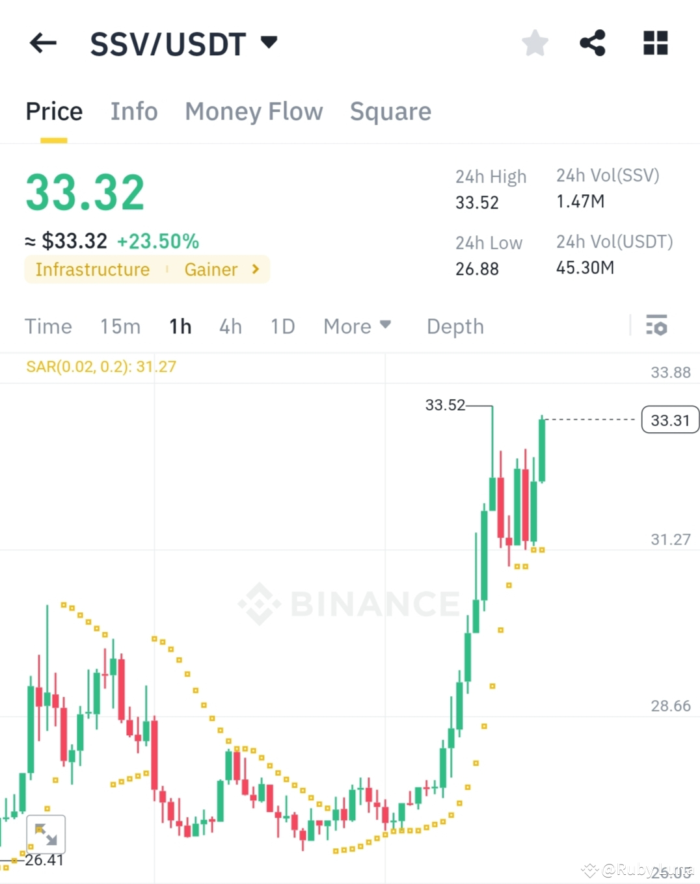This screenshot has width=700, height=884.
Task: Expand the More timeframes dropdown
Action: tap(357, 326)
